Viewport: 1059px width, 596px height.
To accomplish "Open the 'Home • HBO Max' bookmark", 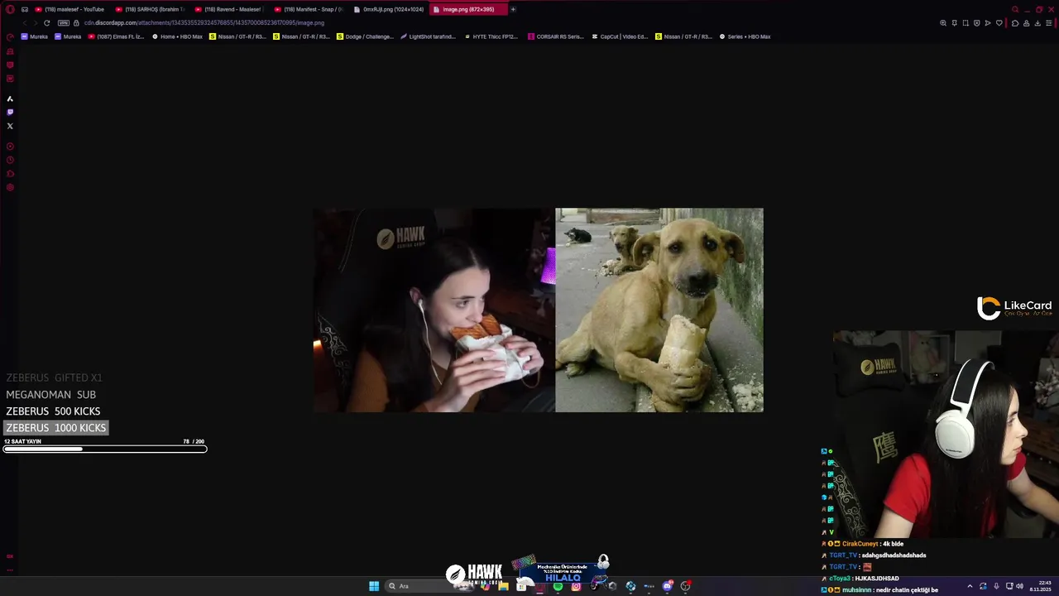I will coord(177,36).
